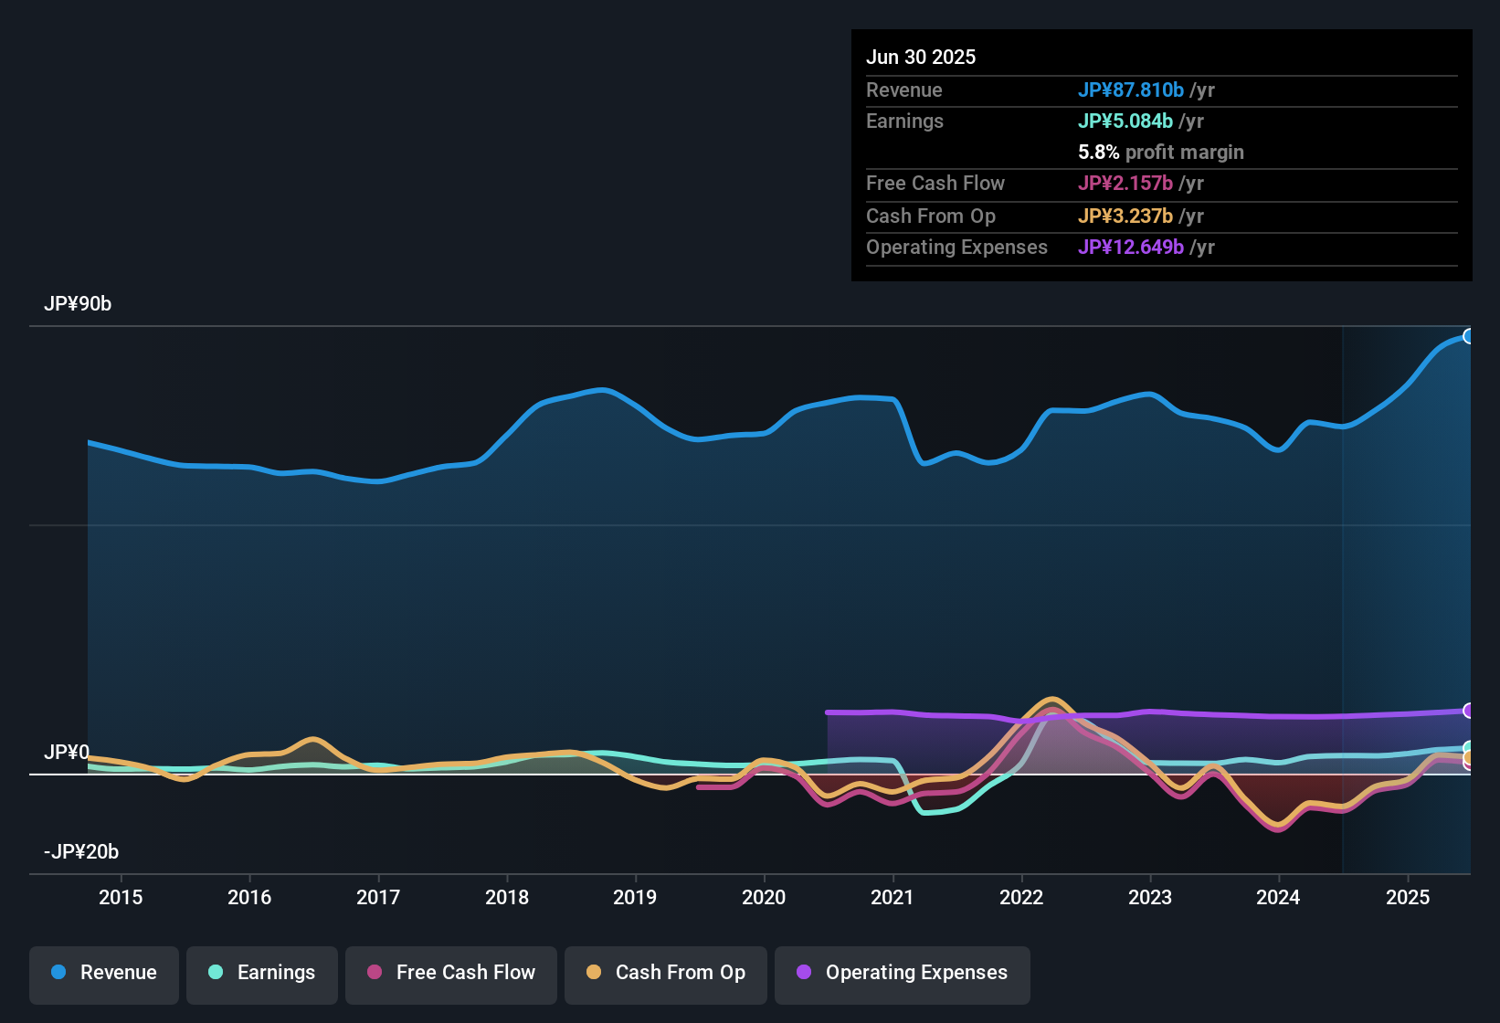Select the 2020 x-axis year label
Viewport: 1500px width, 1023px height.
pyautogui.click(x=764, y=897)
